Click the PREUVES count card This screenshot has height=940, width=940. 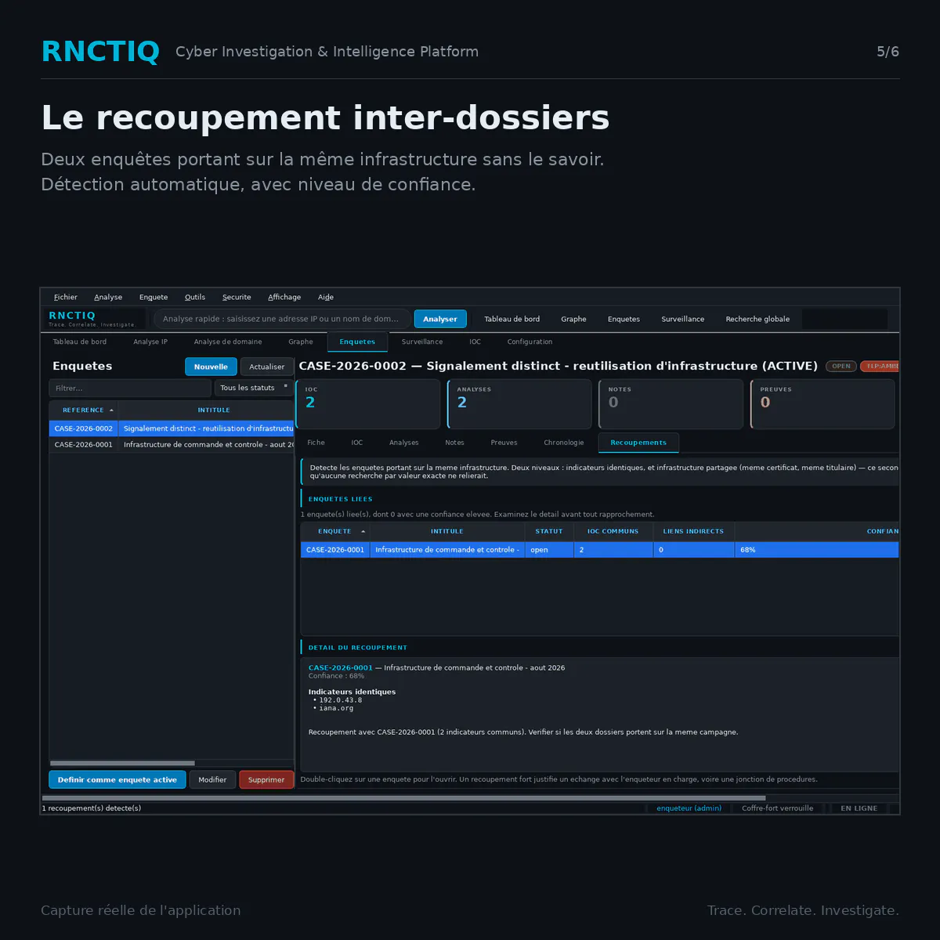822,404
